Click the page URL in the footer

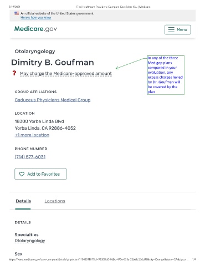99,259
